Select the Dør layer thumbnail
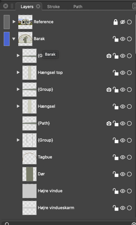136x225 pixels. (x=30, y=174)
